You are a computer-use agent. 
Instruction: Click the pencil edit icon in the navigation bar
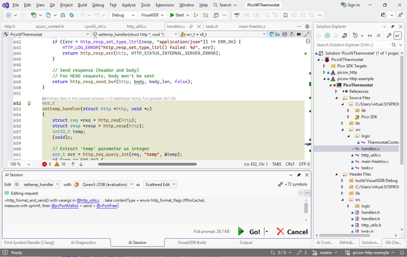click(307, 34)
